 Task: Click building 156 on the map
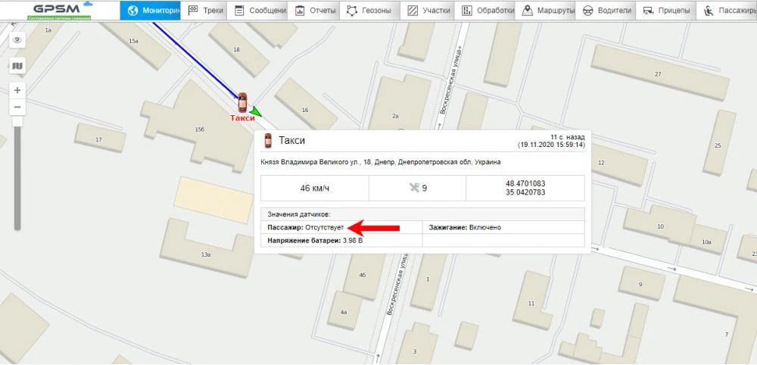[x=199, y=129]
